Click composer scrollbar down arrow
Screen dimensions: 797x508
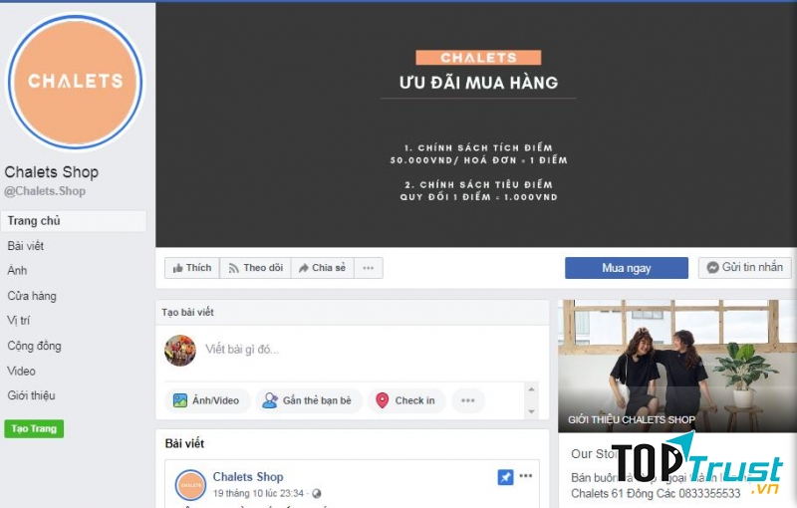tap(531, 411)
